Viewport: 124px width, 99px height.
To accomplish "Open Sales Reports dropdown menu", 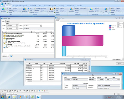I will pos(16,8).
